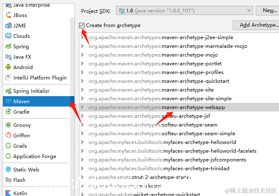This screenshot has width=279, height=196.
Task: Select Kotlin project type label
Action: pyautogui.click(x=20, y=194)
